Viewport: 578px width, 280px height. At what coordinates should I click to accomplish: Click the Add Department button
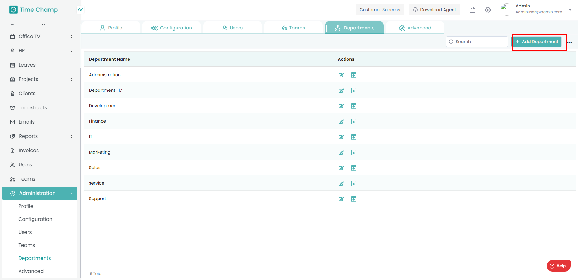point(536,42)
